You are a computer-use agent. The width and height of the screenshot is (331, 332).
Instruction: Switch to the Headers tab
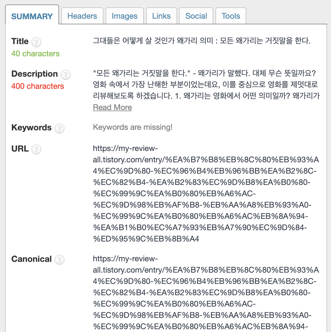coord(82,16)
